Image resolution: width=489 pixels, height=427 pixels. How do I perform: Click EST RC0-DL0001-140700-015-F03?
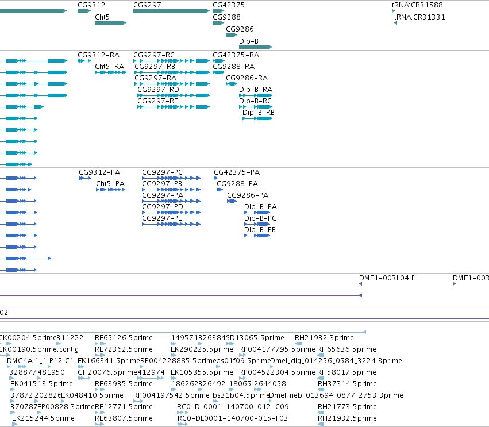(233, 419)
